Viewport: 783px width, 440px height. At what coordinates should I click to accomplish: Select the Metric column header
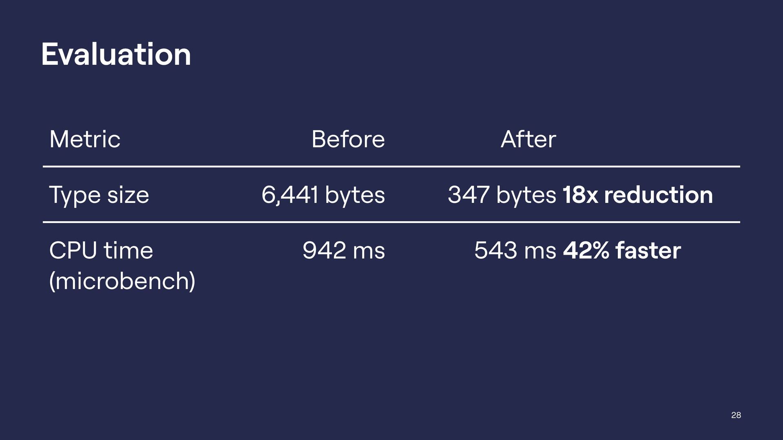pos(85,139)
